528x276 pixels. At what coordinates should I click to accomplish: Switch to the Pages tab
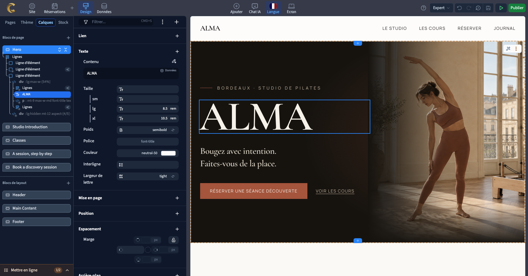pyautogui.click(x=10, y=23)
